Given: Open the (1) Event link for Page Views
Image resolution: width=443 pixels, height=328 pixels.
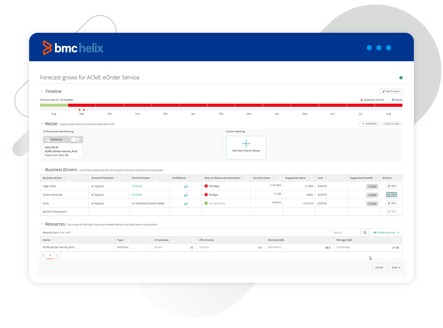Looking at the screenshot, I should (x=137, y=186).
